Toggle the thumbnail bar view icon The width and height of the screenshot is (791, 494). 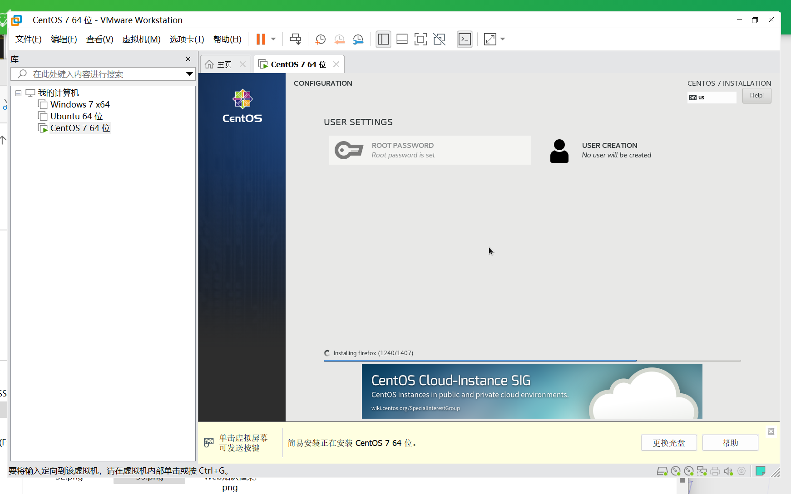click(x=402, y=39)
